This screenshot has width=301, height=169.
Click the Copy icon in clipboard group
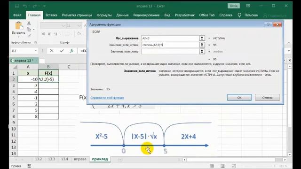pyautogui.click(x=29, y=30)
